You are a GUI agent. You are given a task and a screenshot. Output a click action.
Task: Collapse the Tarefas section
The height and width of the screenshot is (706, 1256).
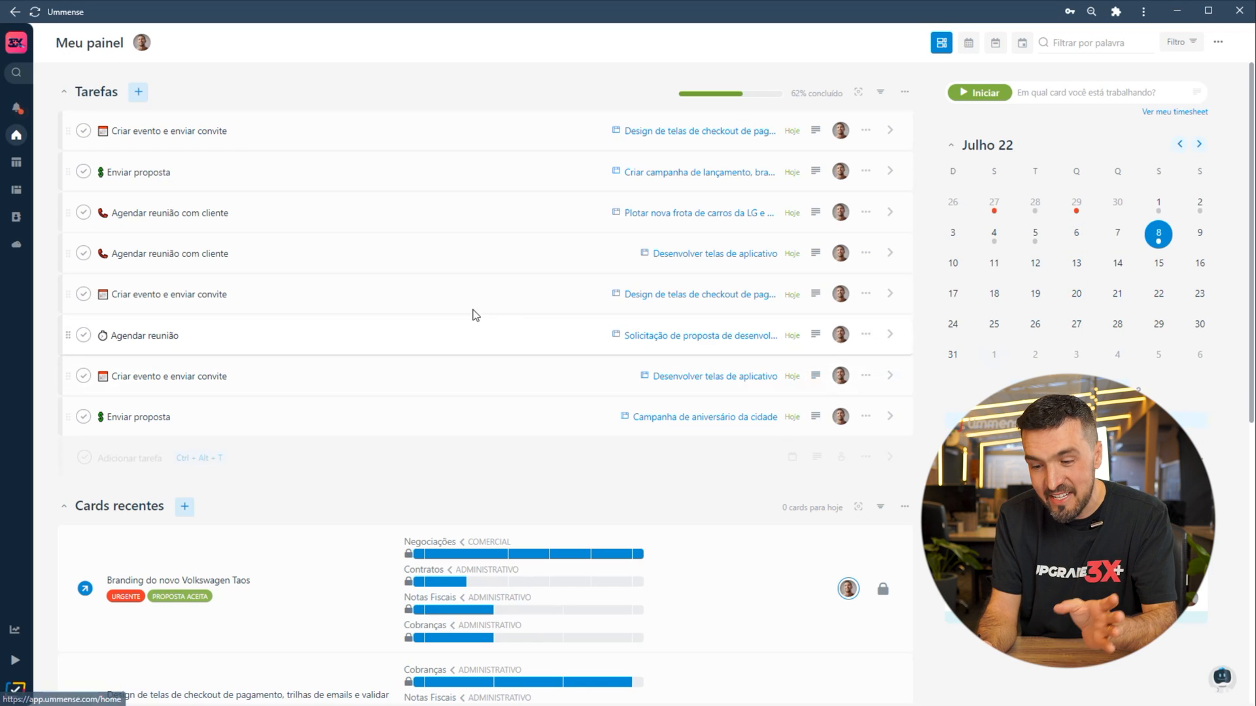pyautogui.click(x=63, y=92)
